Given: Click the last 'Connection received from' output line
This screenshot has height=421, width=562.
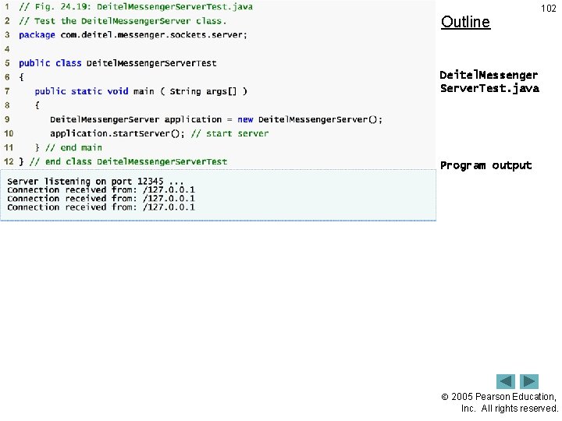Looking at the screenshot, I should click(x=101, y=207).
